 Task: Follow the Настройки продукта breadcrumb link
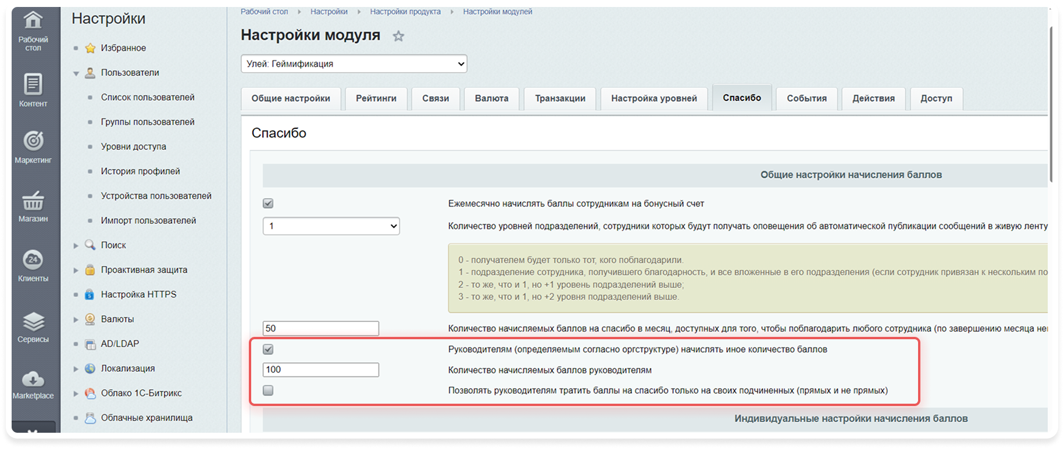(x=405, y=12)
